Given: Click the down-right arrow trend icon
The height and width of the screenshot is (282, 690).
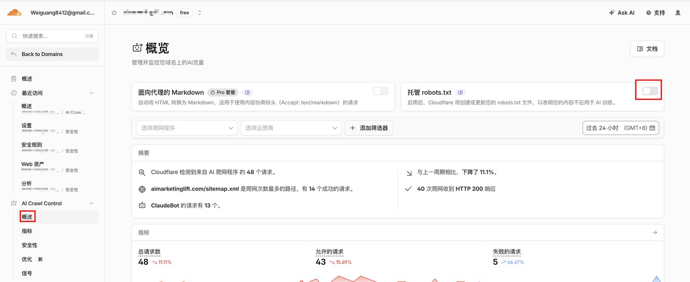Looking at the screenshot, I should pos(409,173).
